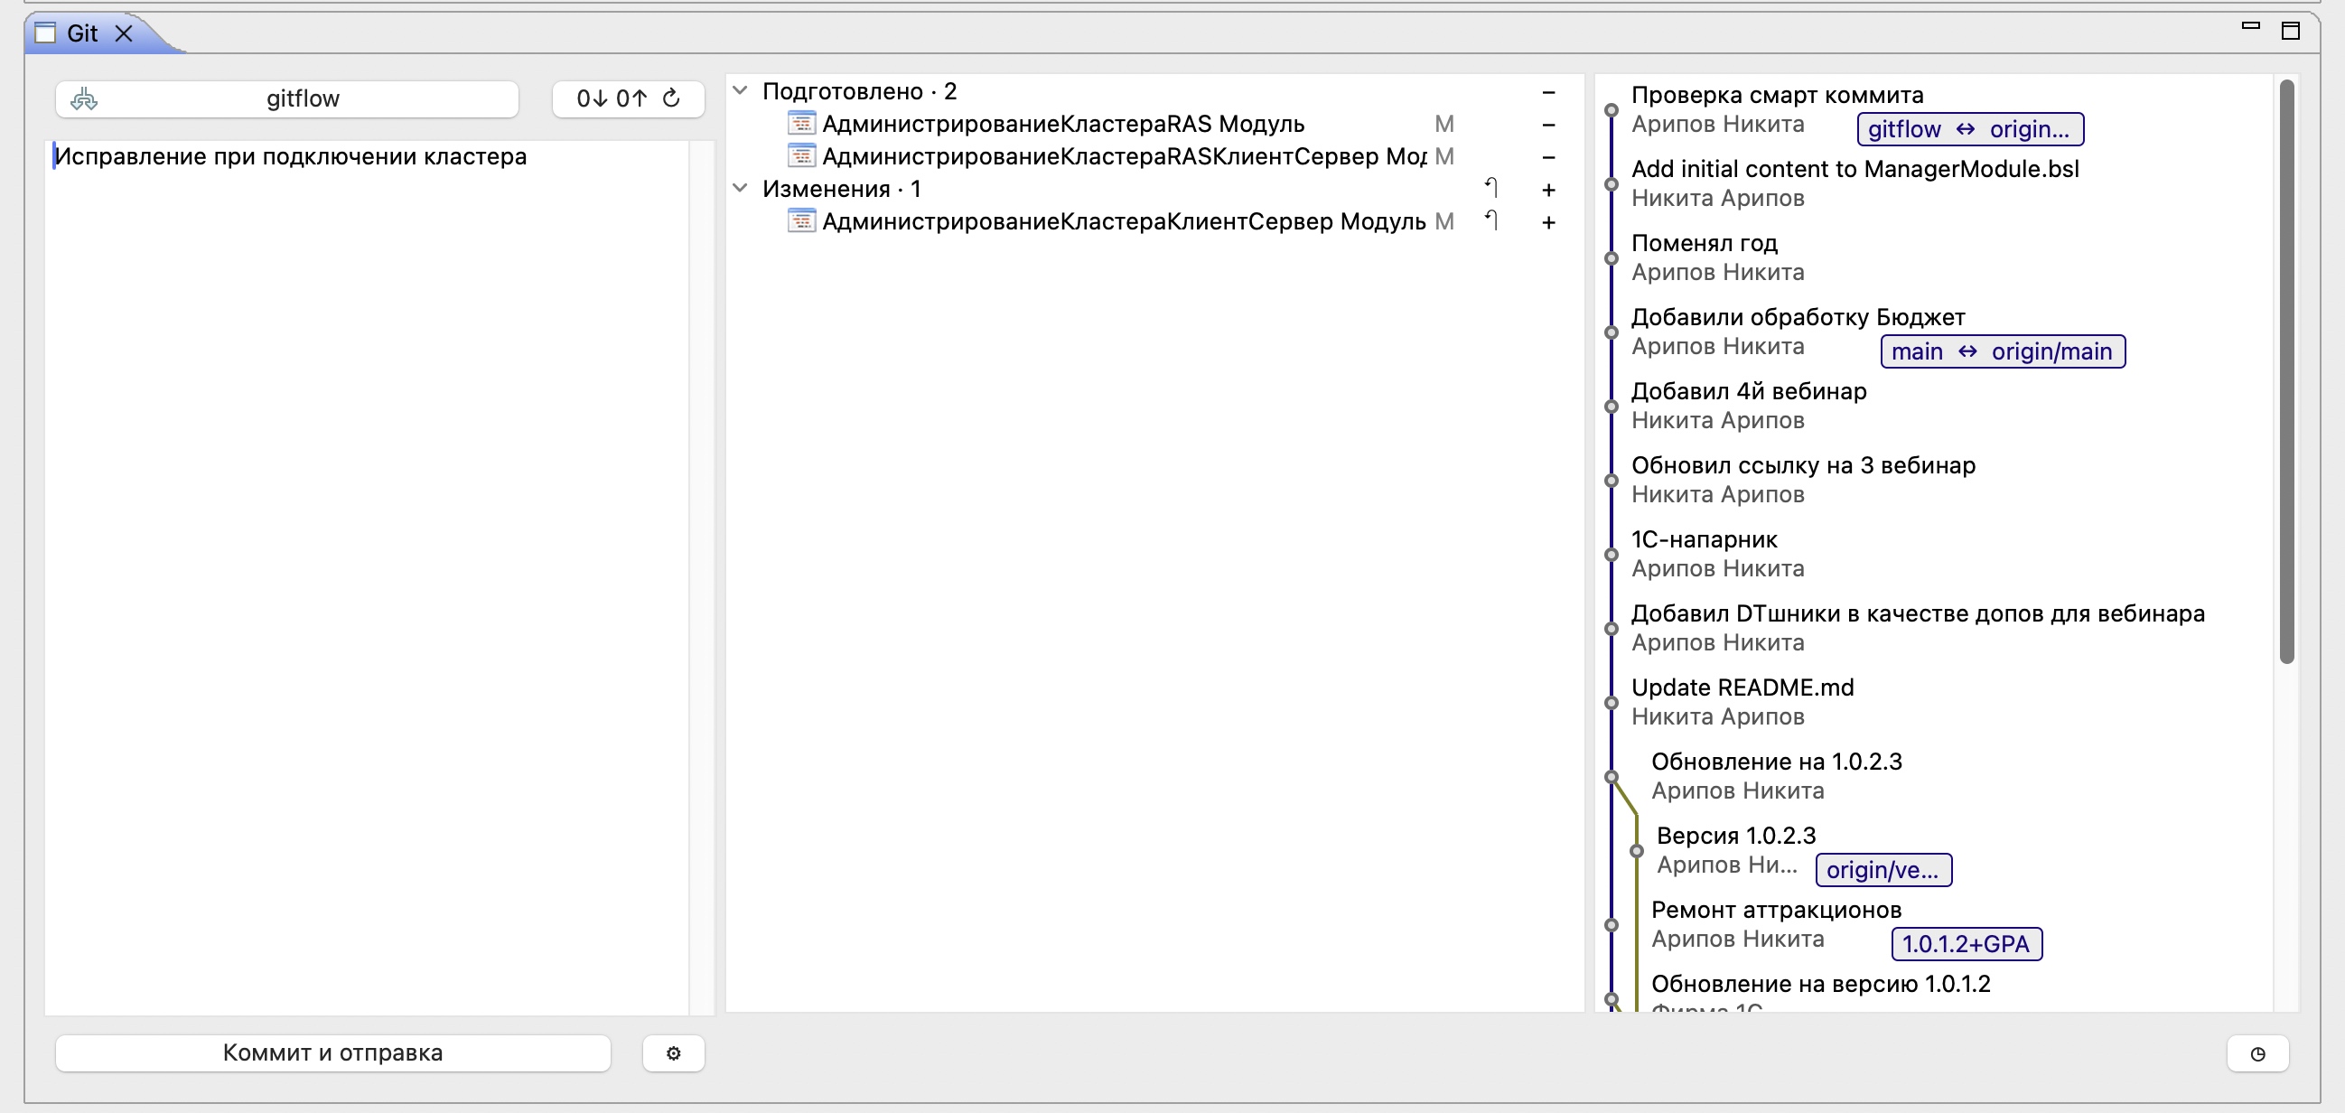
Task: Select commit Версия 1.0.2.3
Action: pyautogui.click(x=1736, y=836)
